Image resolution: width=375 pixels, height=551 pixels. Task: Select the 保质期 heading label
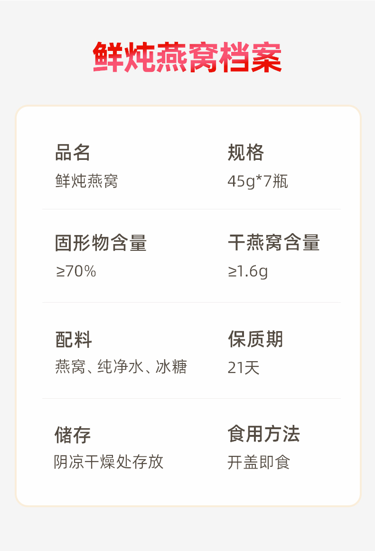[x=255, y=340]
